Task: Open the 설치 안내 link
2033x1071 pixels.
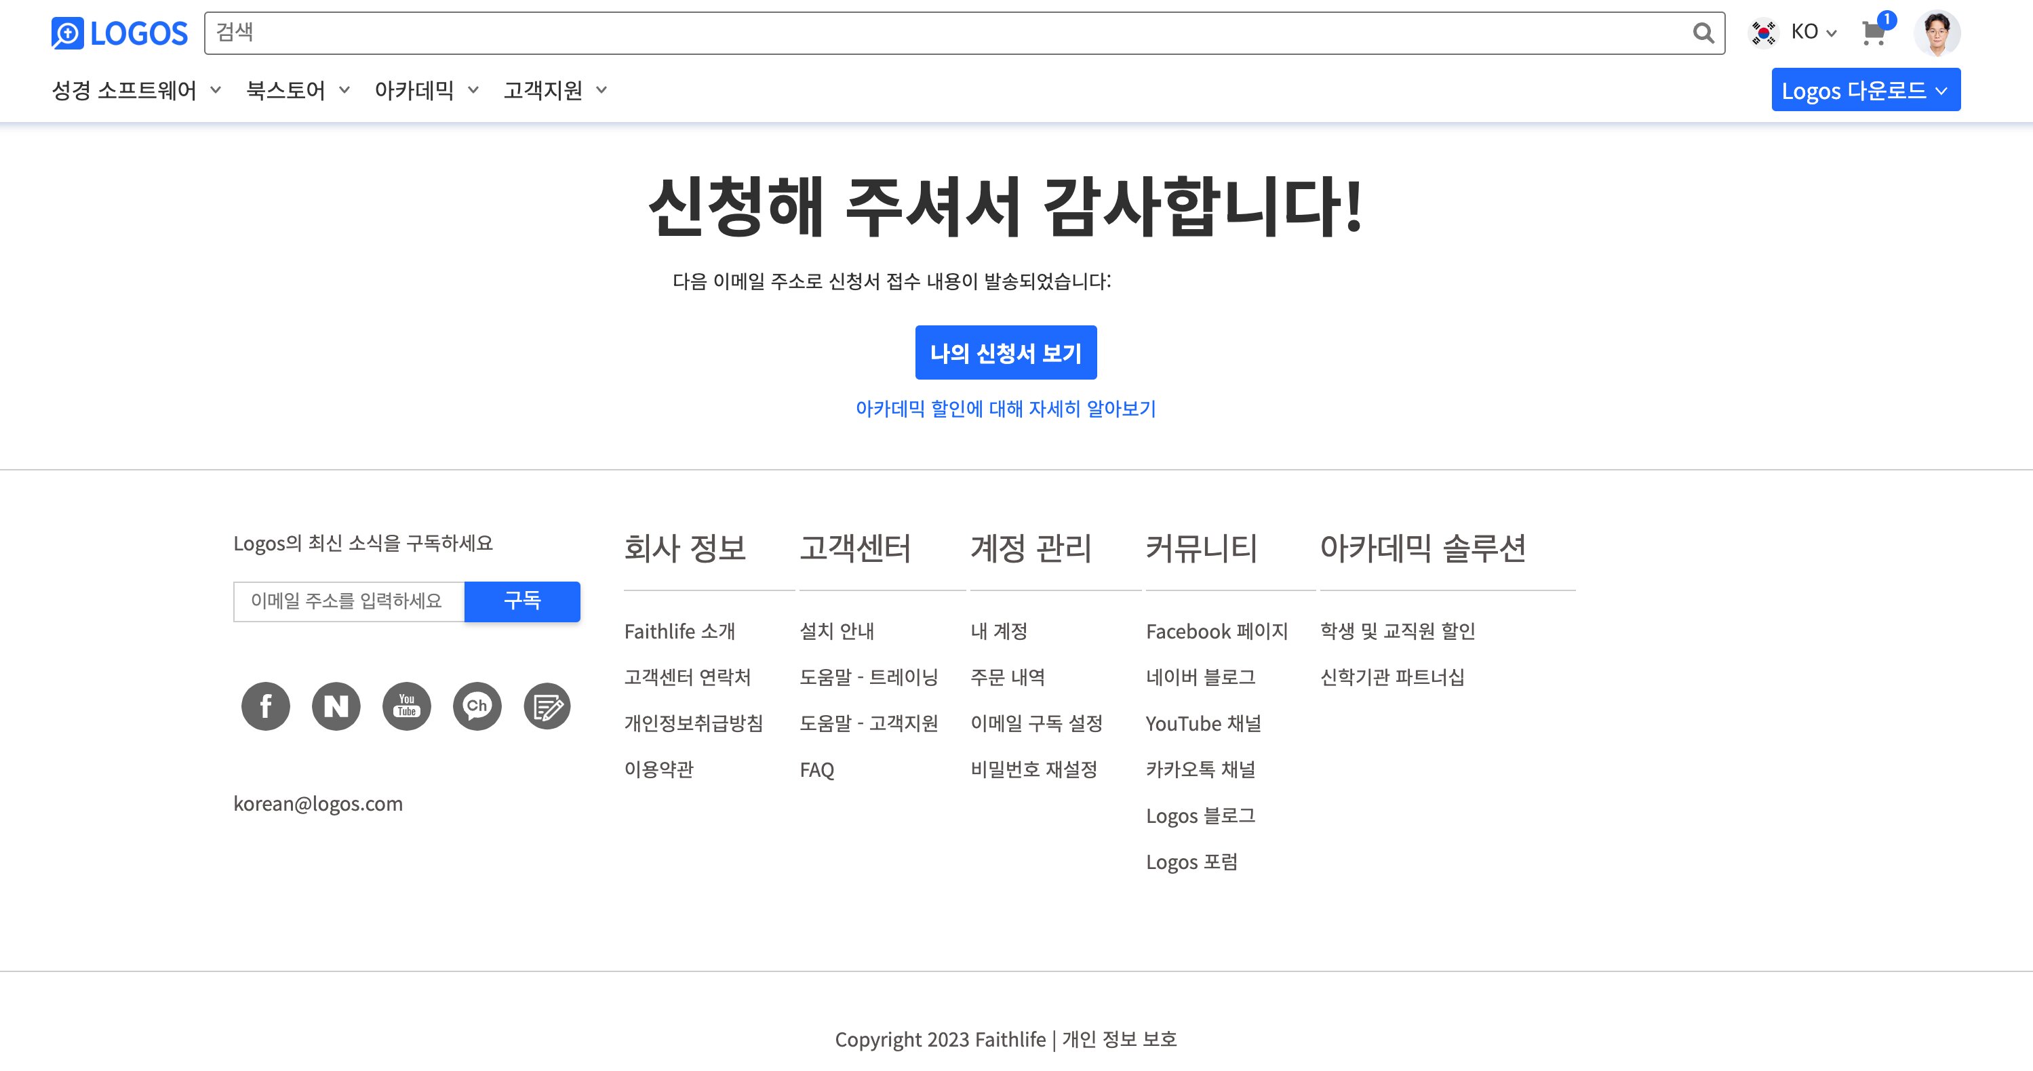Action: coord(837,631)
